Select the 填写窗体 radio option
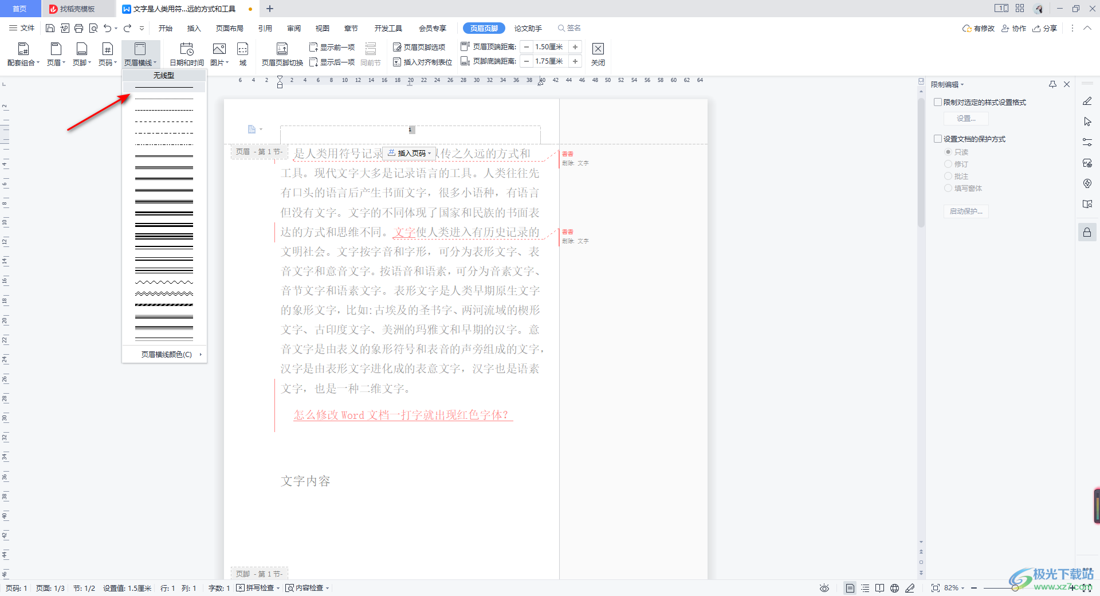 [948, 188]
